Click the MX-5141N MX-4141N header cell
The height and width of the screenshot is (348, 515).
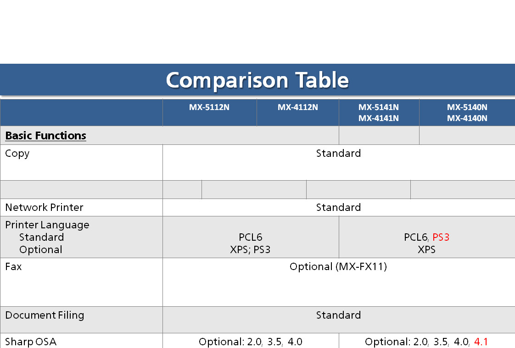(379, 113)
